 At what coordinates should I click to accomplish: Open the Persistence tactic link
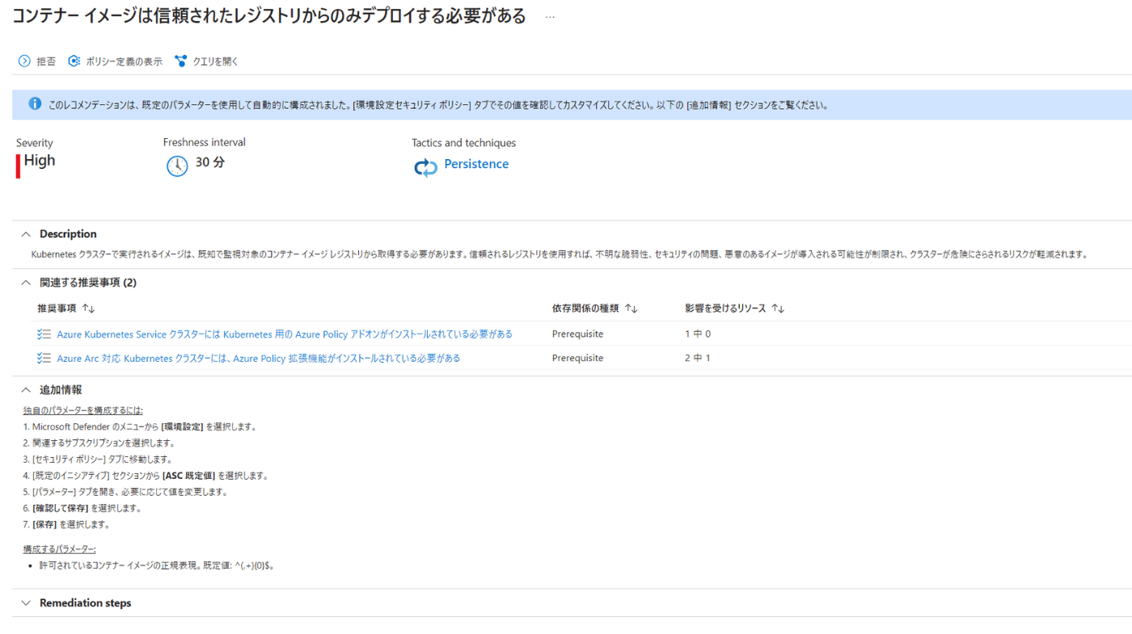pyautogui.click(x=476, y=164)
